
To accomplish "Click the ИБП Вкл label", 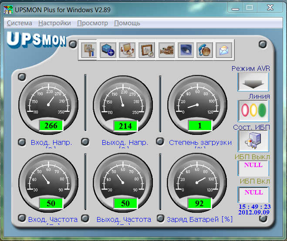I will [255, 181].
